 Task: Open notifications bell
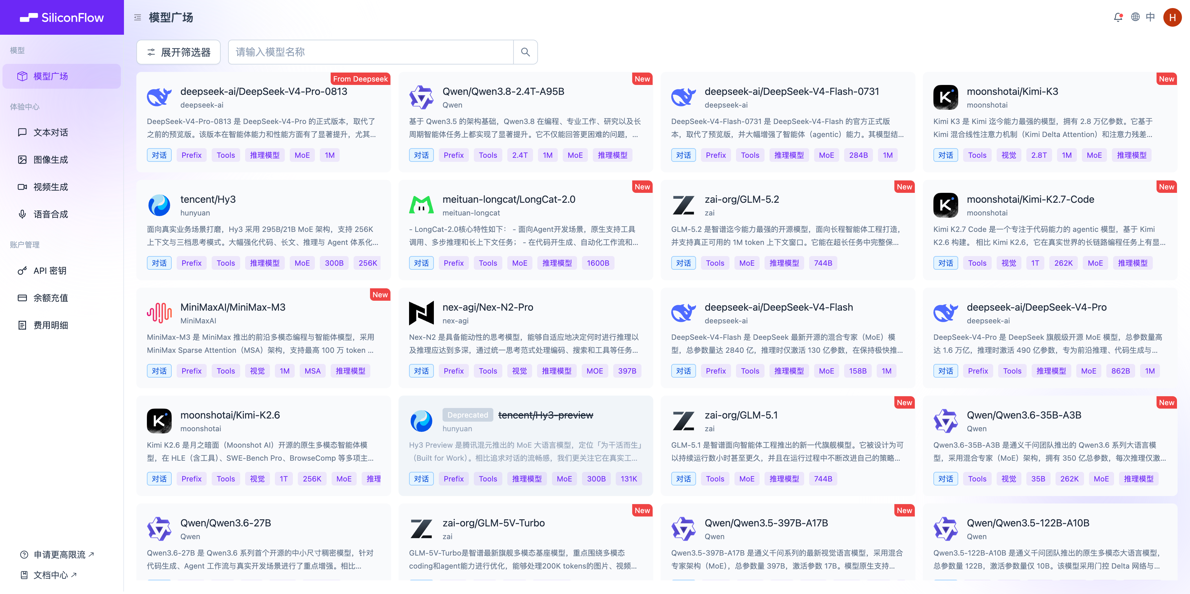(x=1118, y=17)
